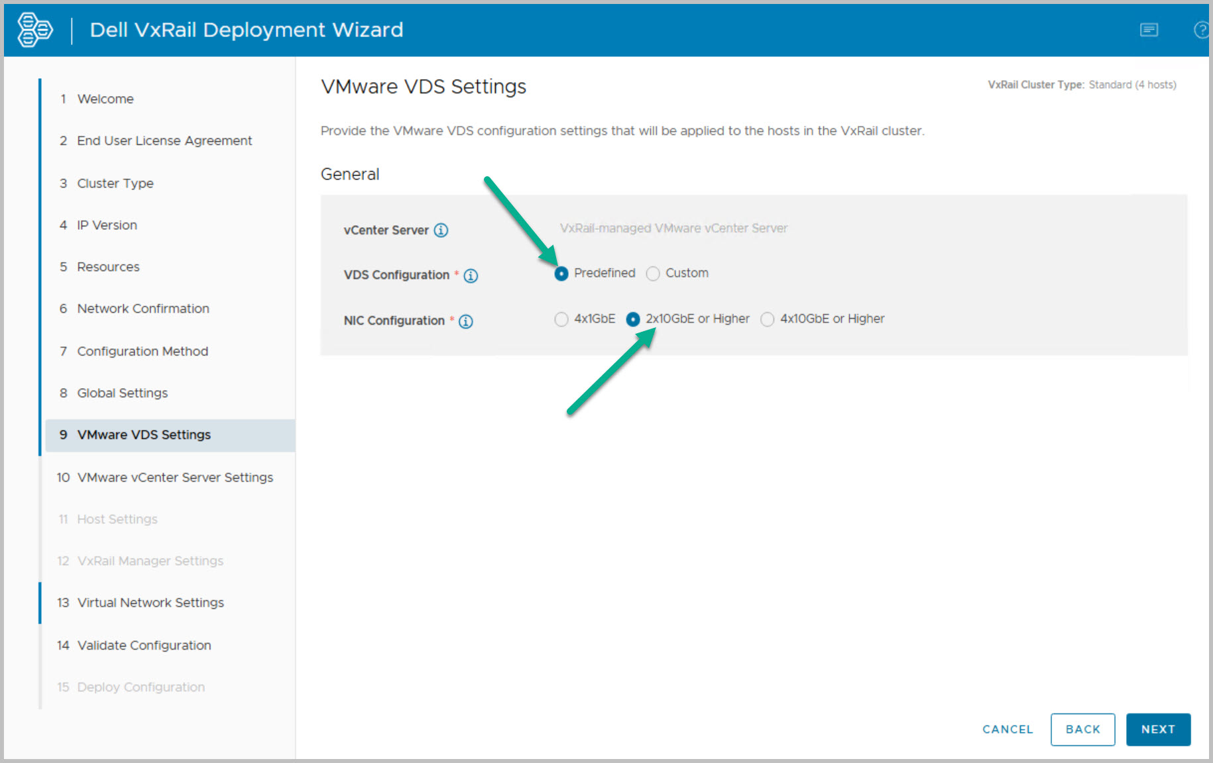
Task: Click the BACK button
Action: tap(1082, 729)
